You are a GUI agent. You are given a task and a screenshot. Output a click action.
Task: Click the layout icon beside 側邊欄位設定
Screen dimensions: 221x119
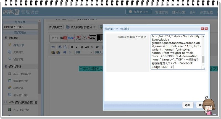tap(10, 81)
